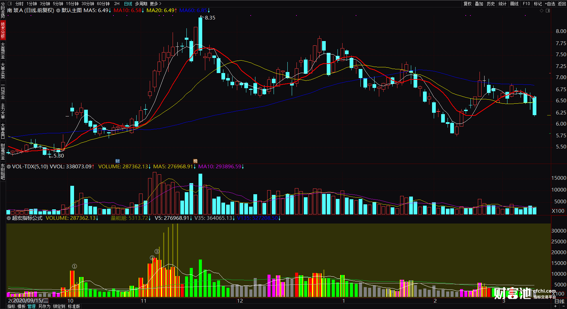Click 复权 button in top bar
Viewport: 567px width, 309px height.
(468, 4)
